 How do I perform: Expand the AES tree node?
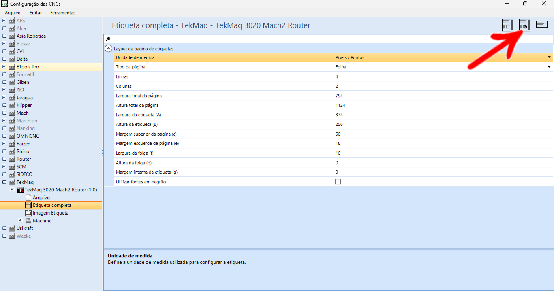click(x=4, y=21)
